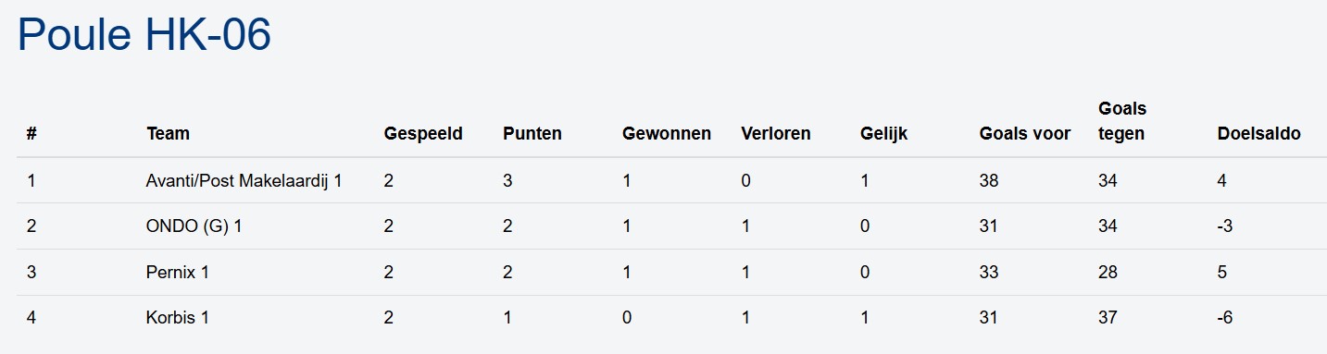
Task: Click Korbis goals tegen value 37
Action: point(1108,318)
